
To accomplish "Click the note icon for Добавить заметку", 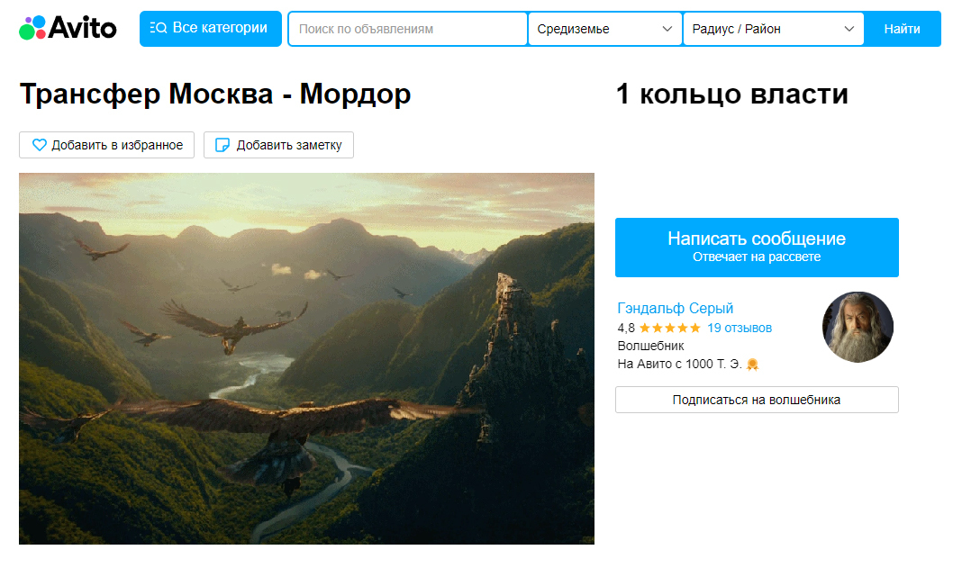I will 222,145.
